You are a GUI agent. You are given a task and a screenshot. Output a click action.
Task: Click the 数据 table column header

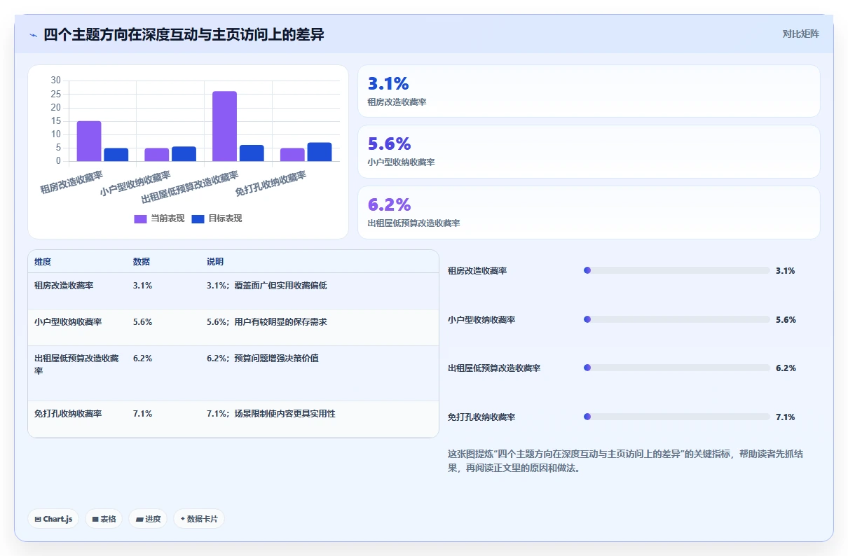tap(142, 262)
